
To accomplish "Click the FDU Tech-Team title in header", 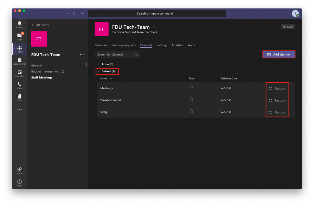I will click(x=131, y=27).
